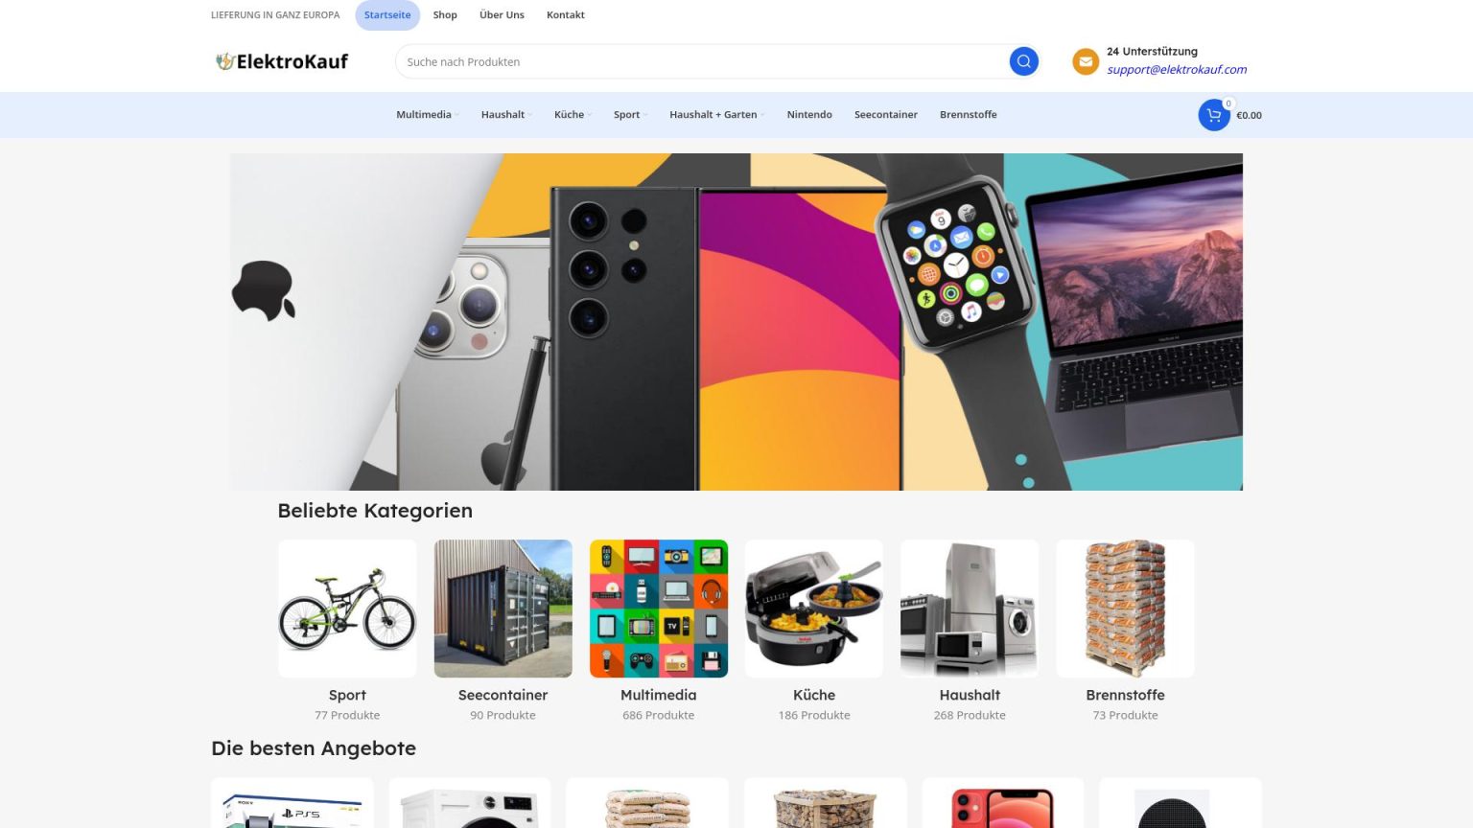Expand the Haushalt dropdown menu
This screenshot has height=828, width=1473.
(x=505, y=115)
